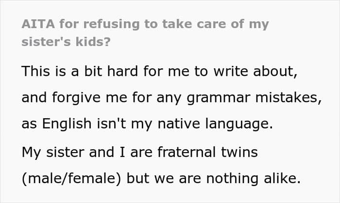Click the word "write" in the first line

231,71
